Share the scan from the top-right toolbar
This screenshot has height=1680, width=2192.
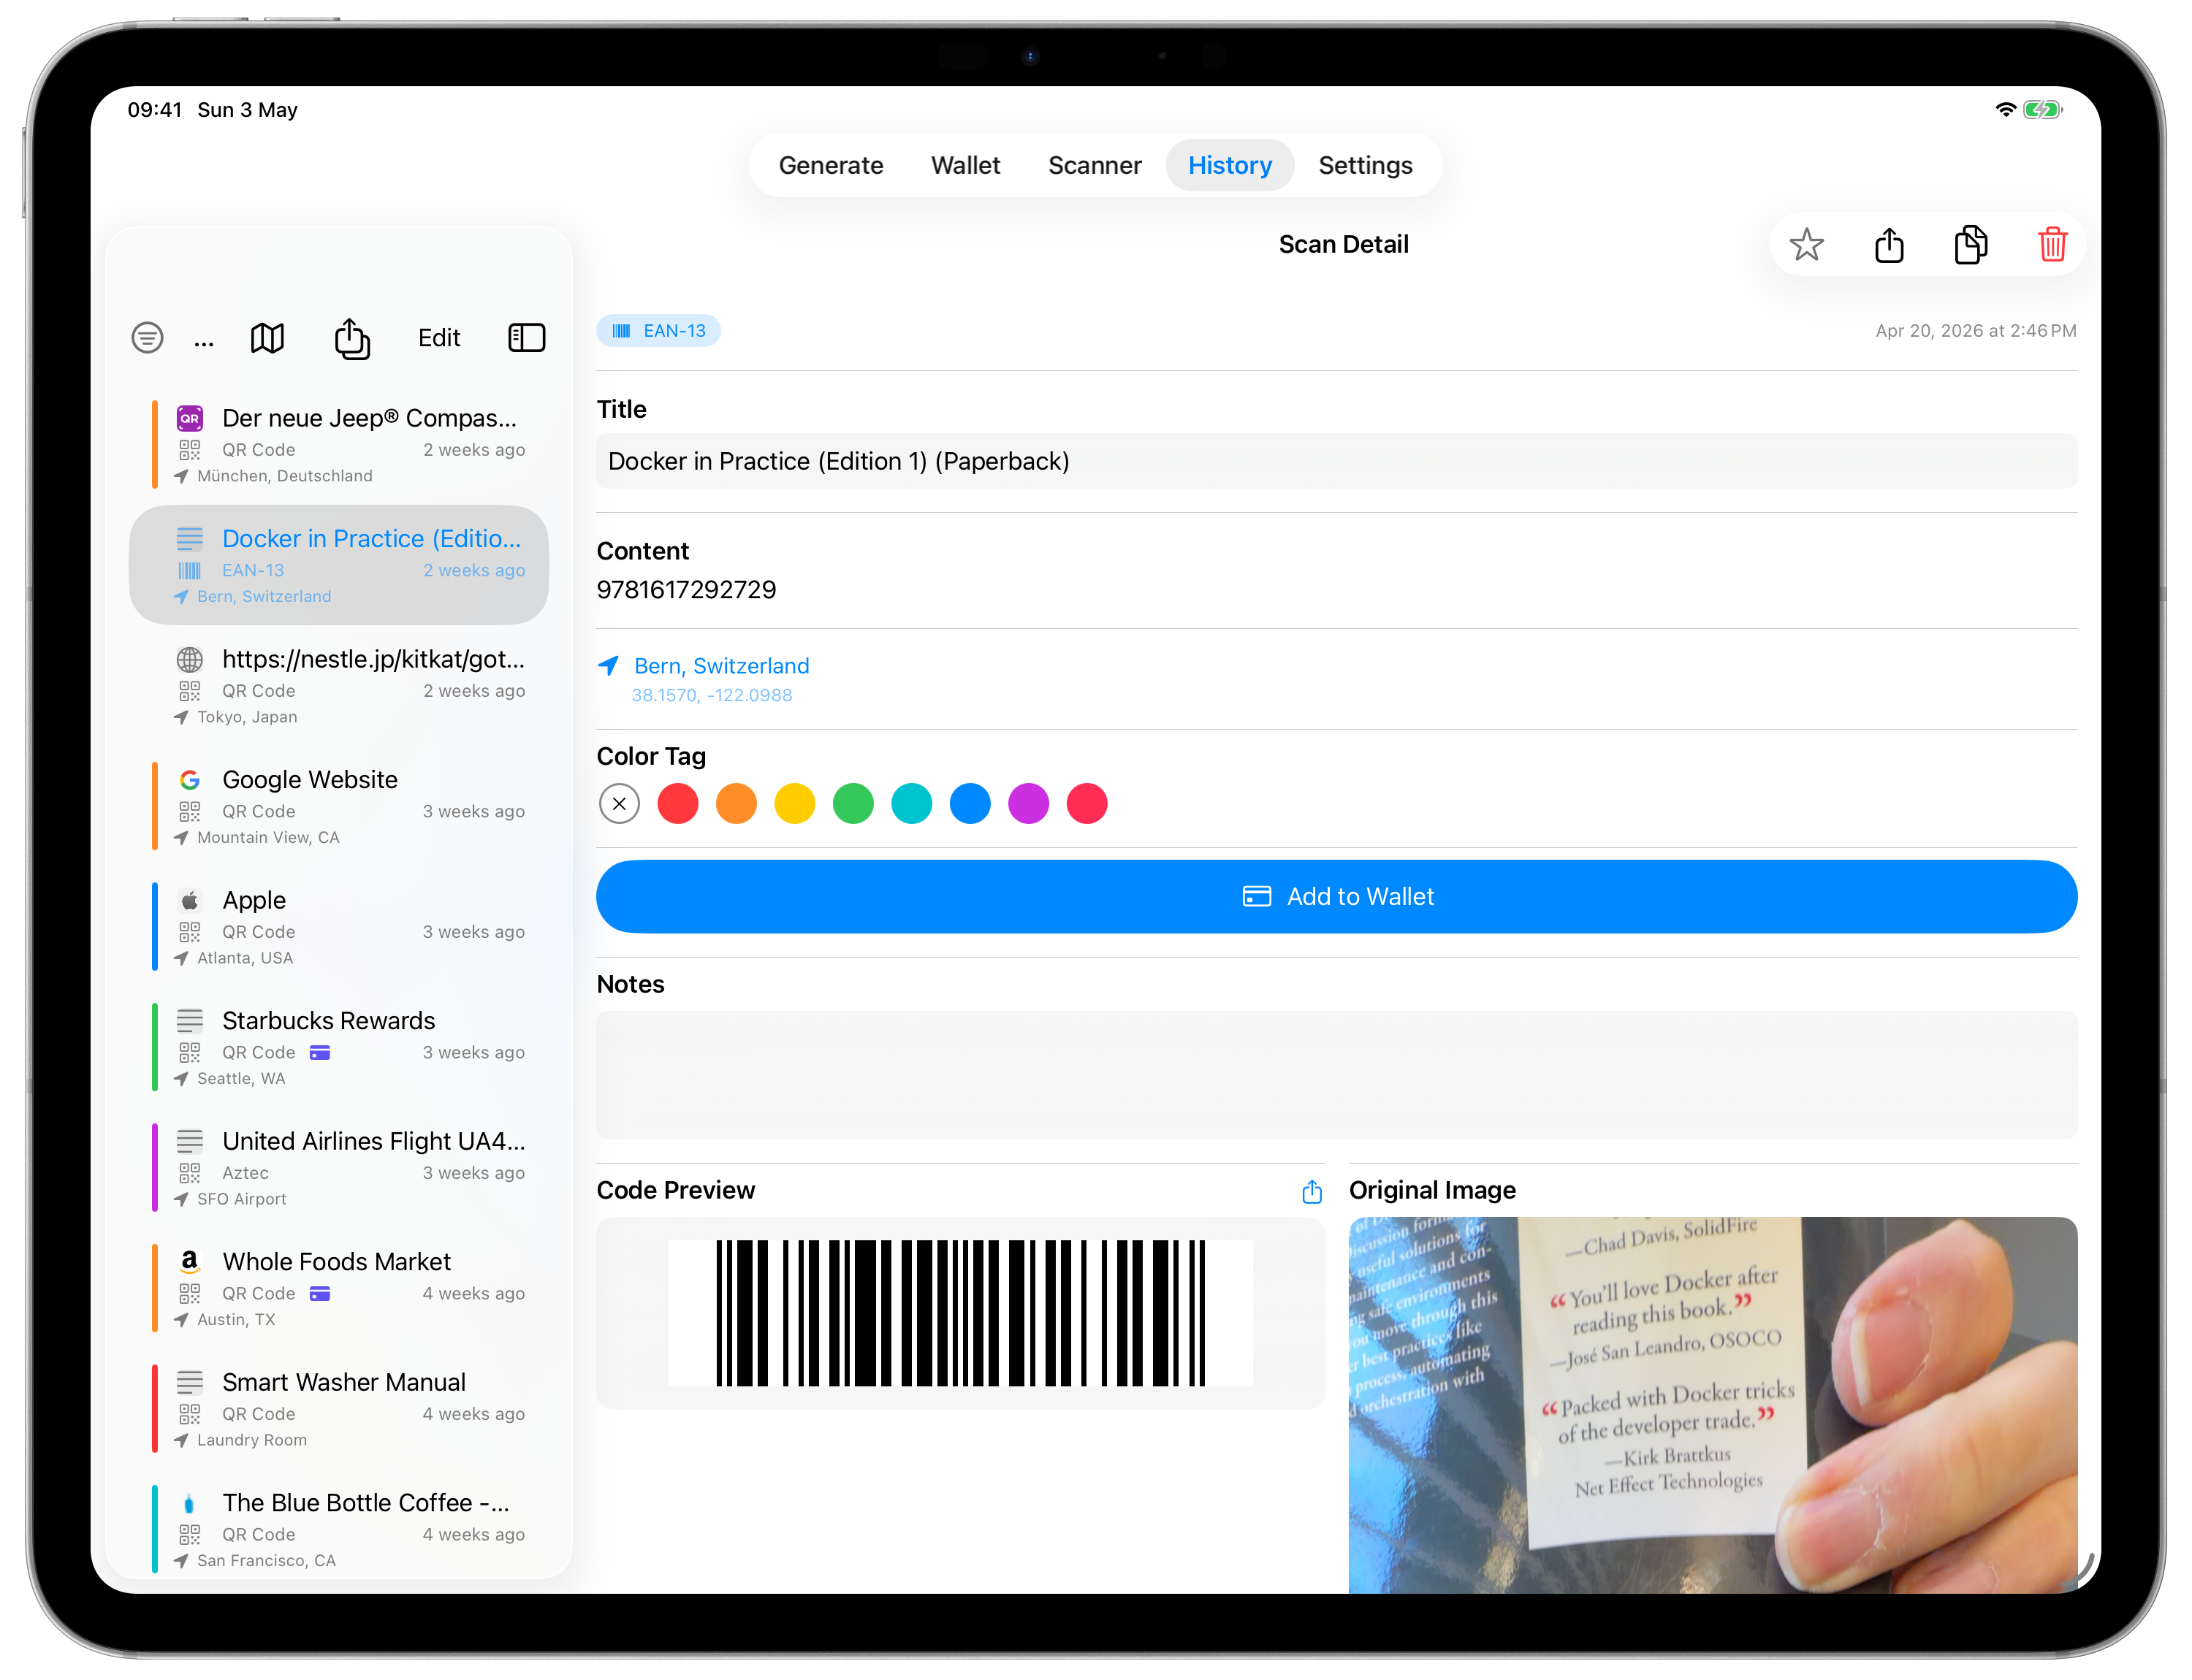(x=1889, y=245)
